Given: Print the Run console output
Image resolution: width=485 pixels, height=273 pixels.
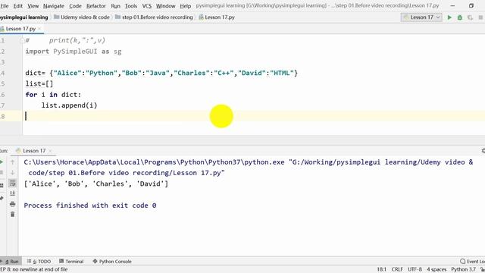Looking at the screenshot, I should click(x=12, y=204).
